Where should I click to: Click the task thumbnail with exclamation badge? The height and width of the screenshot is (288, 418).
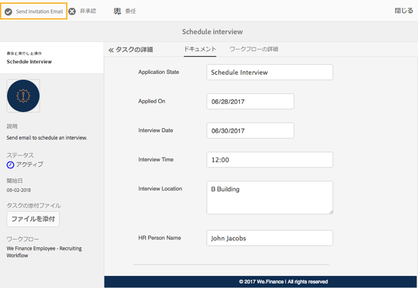coord(23,96)
